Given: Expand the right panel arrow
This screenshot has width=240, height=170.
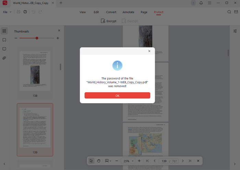Looking at the screenshot, I should [x=235, y=164].
